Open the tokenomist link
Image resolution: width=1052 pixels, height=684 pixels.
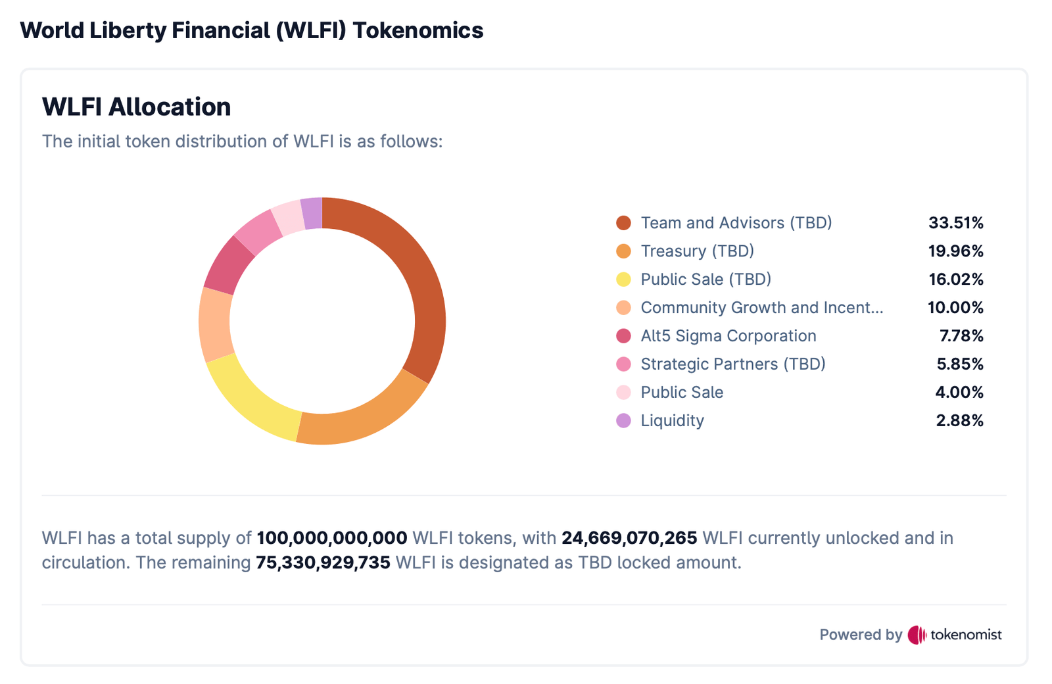(965, 635)
